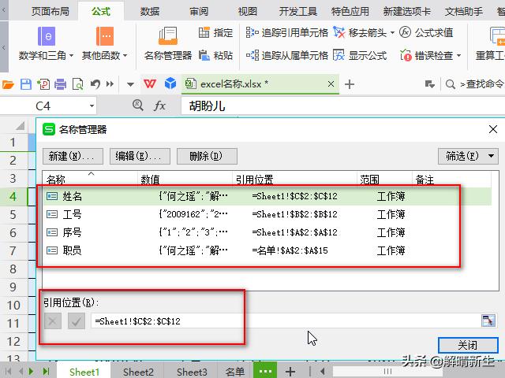This screenshot has width=505, height=378.
Task: Close the excel名称.xlsx document tab
Action: pyautogui.click(x=331, y=84)
